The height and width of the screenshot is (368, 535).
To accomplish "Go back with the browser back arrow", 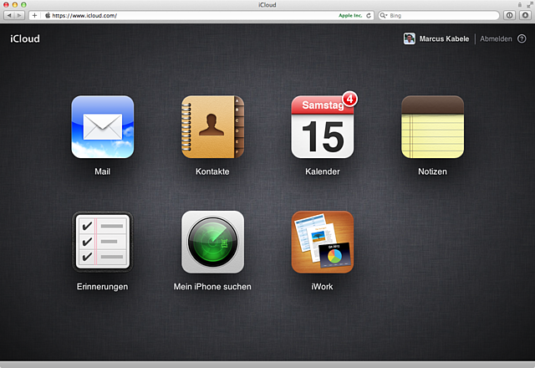I will [9, 15].
